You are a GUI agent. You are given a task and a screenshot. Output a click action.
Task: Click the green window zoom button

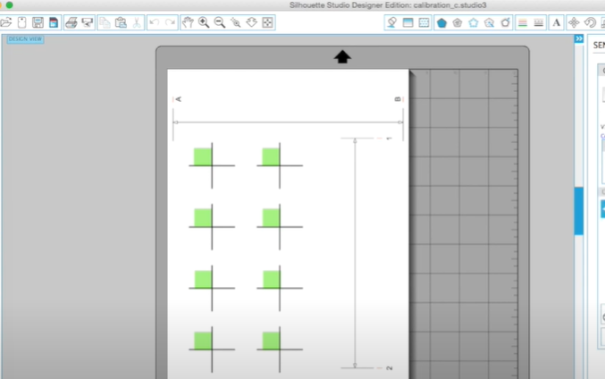9,4
